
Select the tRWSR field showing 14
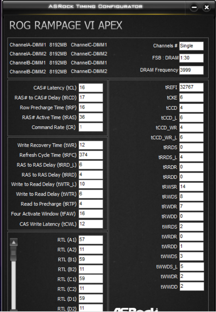coord(191,187)
